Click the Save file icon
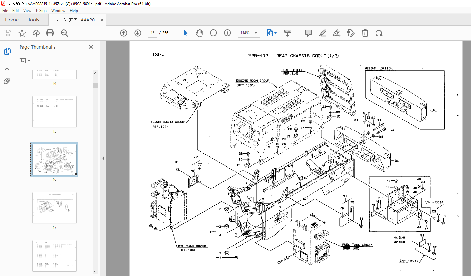471x276 pixels. click(8, 33)
